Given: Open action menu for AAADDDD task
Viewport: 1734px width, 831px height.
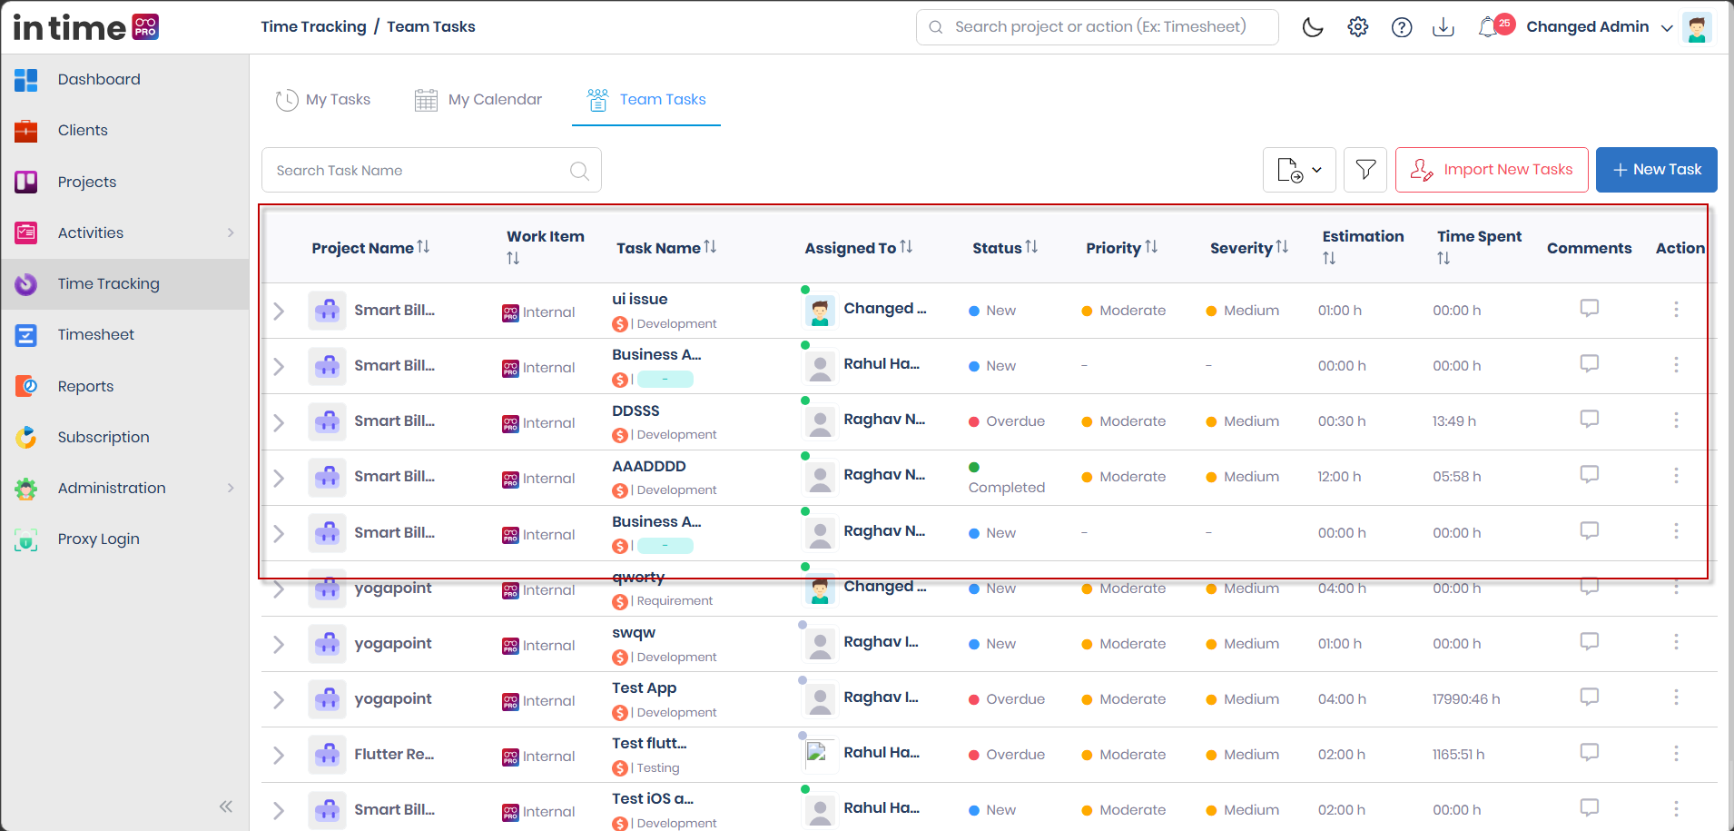Looking at the screenshot, I should pyautogui.click(x=1676, y=476).
